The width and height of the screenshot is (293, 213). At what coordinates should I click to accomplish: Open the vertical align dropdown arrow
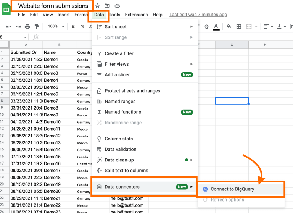tap(285, 27)
